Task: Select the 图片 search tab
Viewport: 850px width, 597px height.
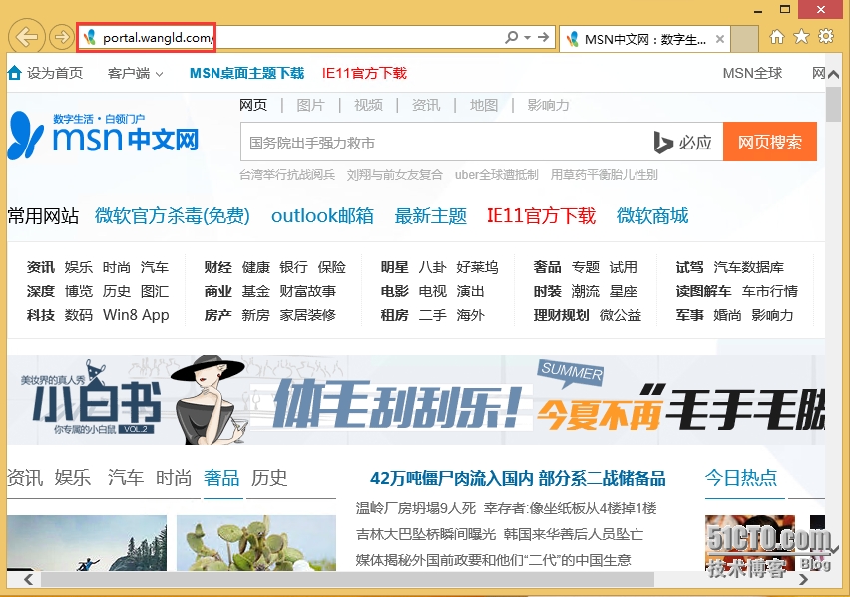Action: 310,105
